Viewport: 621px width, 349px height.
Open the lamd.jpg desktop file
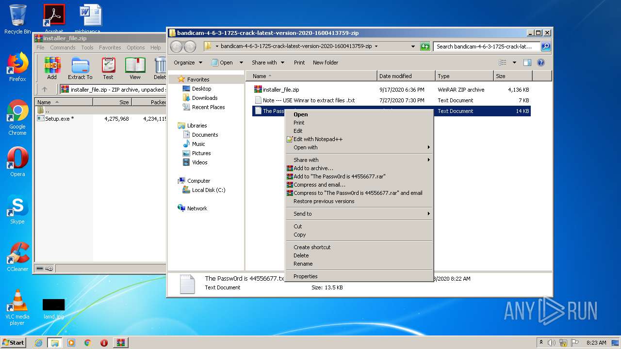pos(53,309)
